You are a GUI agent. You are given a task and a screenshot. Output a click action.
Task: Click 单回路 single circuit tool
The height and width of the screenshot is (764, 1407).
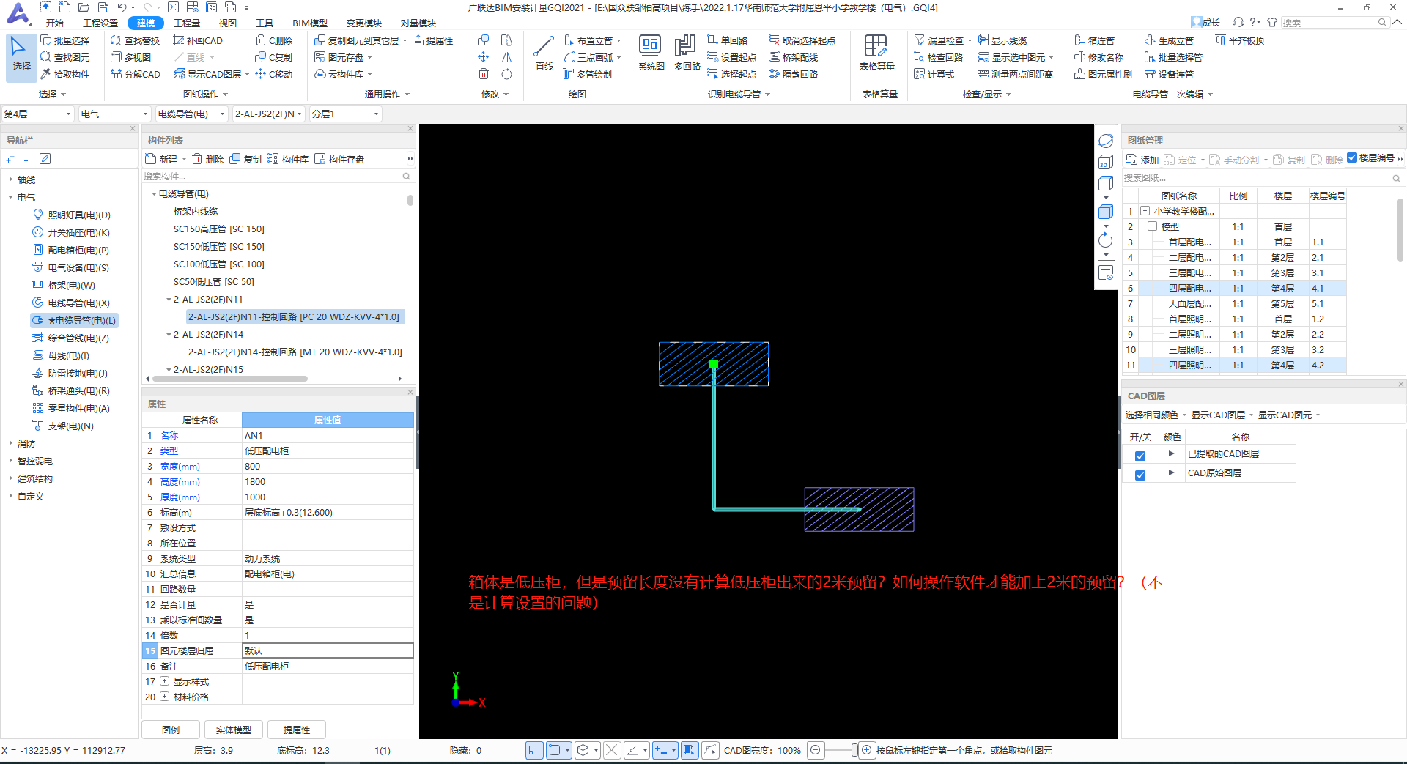(728, 40)
